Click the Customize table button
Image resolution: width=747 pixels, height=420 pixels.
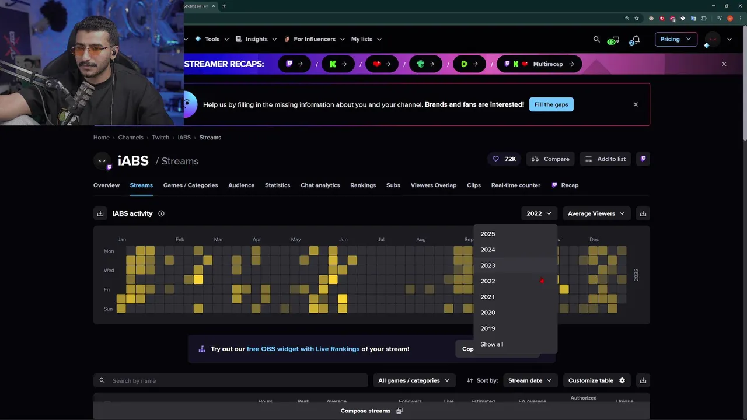tap(596, 380)
